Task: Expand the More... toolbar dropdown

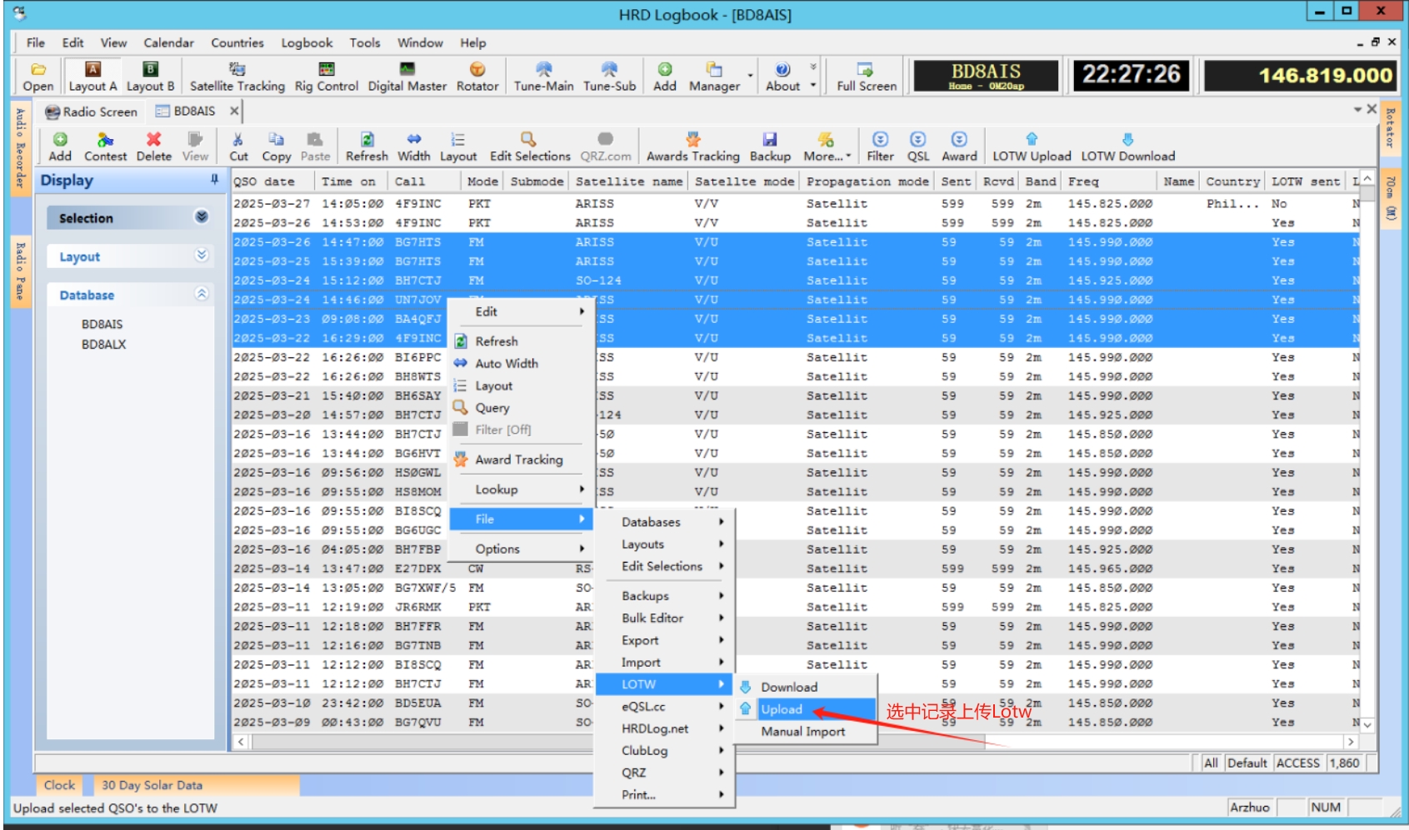Action: (x=827, y=147)
